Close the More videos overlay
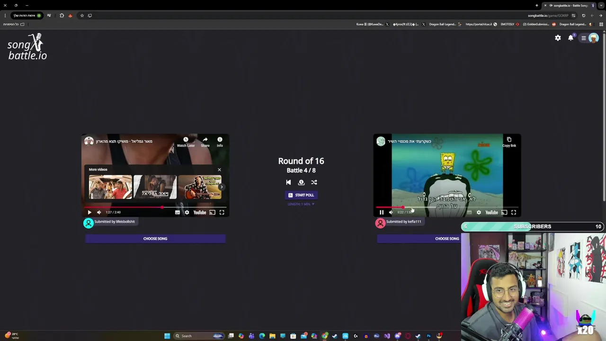 (219, 170)
